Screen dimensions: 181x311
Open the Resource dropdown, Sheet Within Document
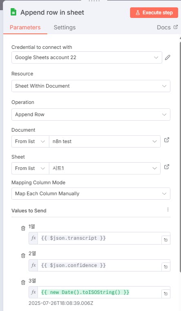[90, 86]
